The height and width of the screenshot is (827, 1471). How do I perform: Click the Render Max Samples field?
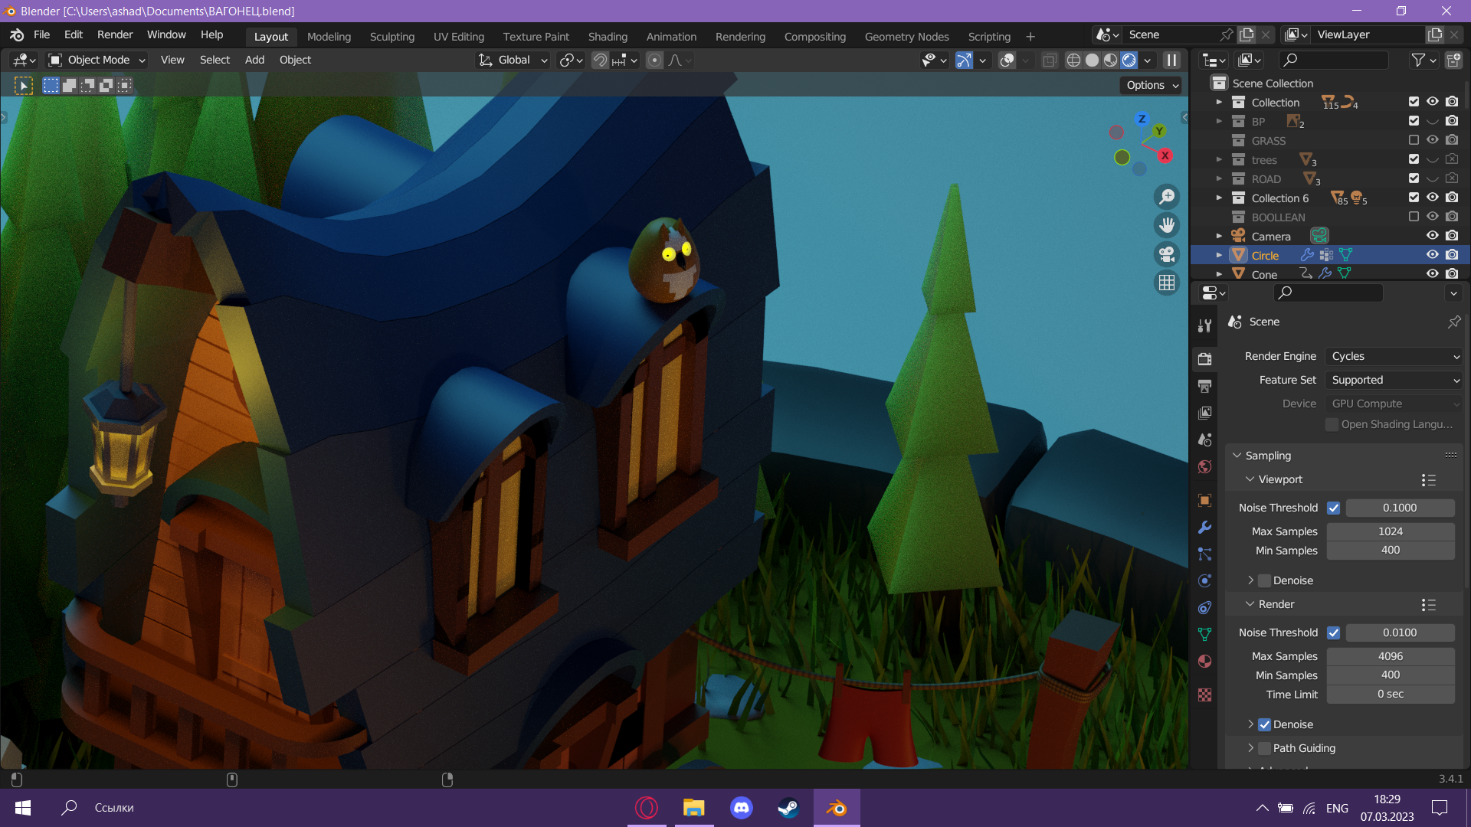(1390, 656)
